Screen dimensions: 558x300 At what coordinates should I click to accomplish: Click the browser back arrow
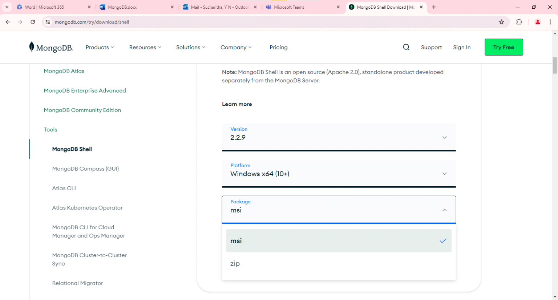pyautogui.click(x=8, y=22)
